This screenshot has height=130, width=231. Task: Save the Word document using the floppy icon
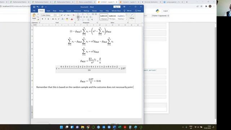click(x=34, y=7)
